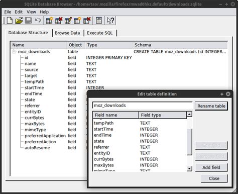This screenshot has width=238, height=194.
Task: Open the File menu
Action: (x=8, y=12)
